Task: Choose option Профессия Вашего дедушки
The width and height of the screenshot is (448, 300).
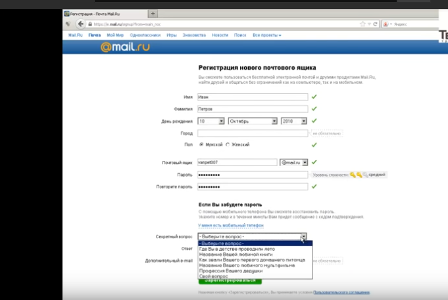Action: click(255, 271)
